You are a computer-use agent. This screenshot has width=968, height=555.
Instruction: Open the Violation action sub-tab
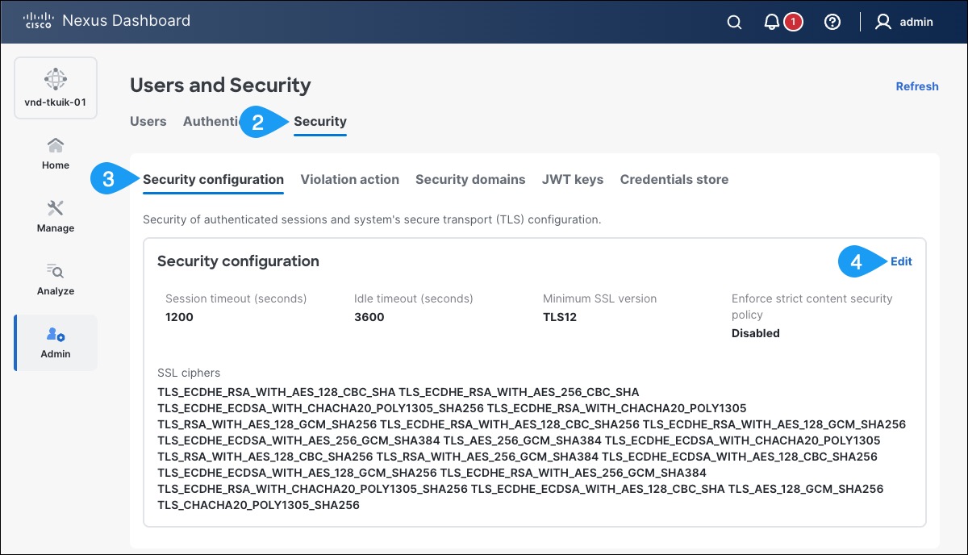tap(349, 179)
